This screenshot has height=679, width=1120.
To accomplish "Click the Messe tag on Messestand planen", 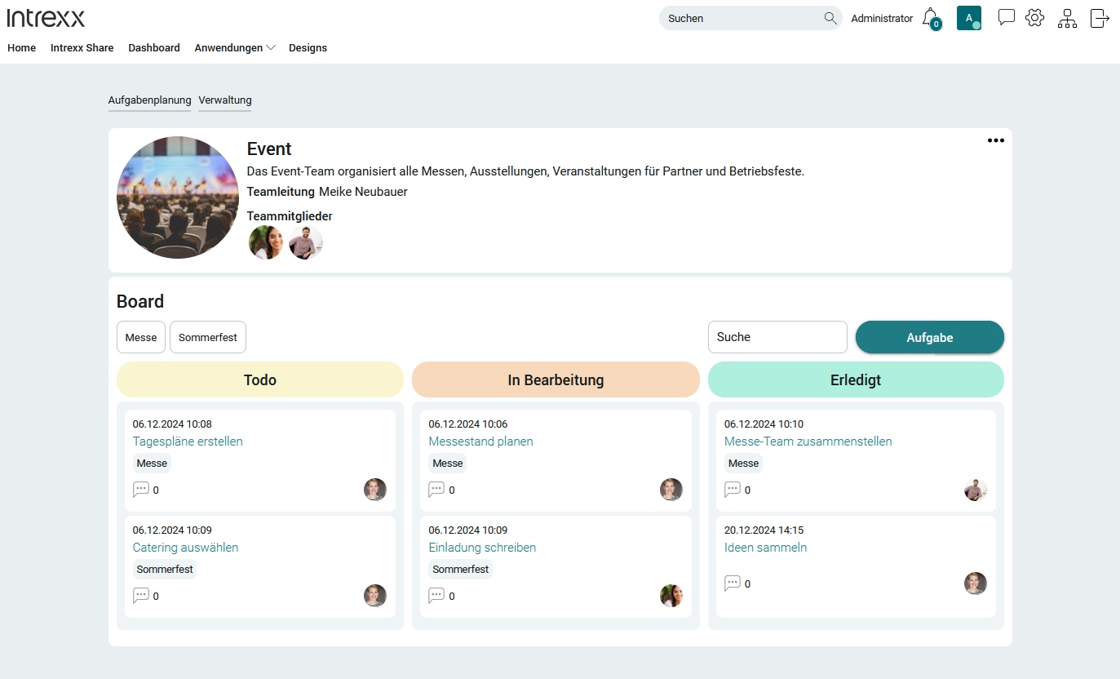I will (x=448, y=464).
